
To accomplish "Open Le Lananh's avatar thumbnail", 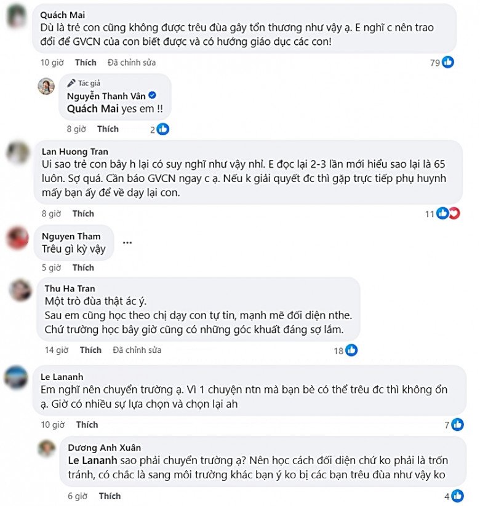I will 16,377.
